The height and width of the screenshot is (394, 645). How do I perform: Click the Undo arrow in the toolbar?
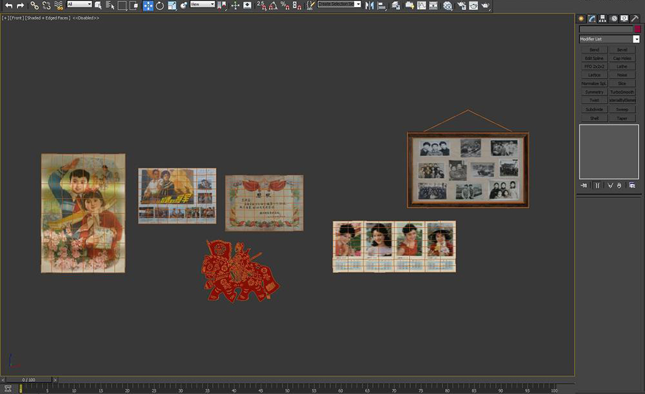pyautogui.click(x=8, y=5)
